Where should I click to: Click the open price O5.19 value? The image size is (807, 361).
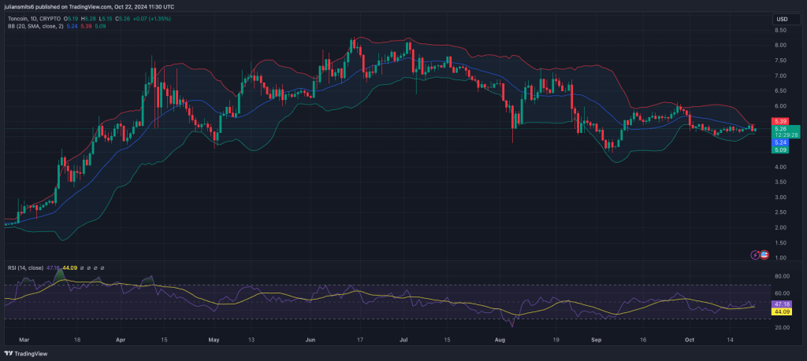(x=70, y=19)
